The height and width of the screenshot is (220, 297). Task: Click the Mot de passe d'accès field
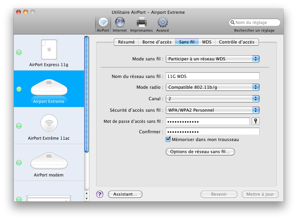pos(208,121)
